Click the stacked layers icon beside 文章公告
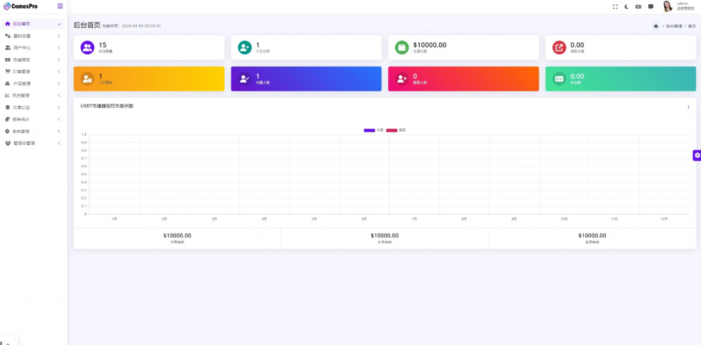 click(8, 107)
